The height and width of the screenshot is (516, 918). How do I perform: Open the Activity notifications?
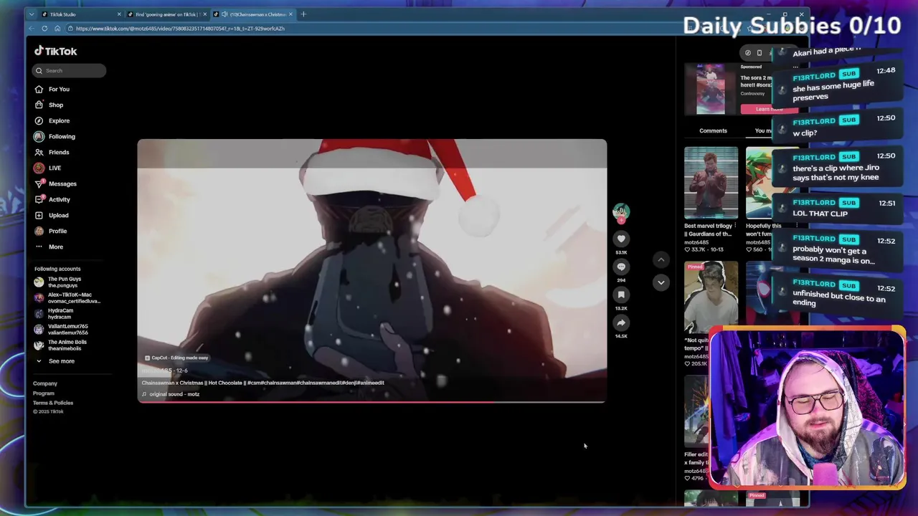[x=60, y=199]
